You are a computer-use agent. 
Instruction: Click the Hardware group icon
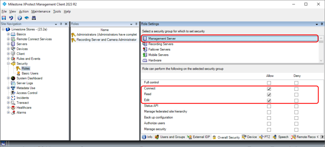click(x=145, y=61)
